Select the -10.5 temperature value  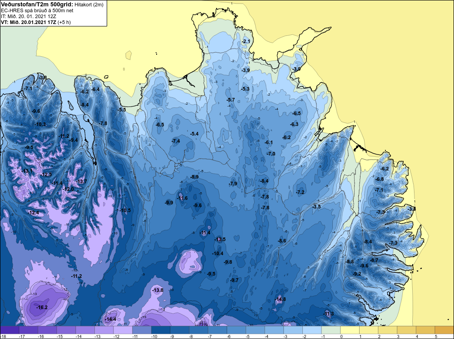point(125,210)
